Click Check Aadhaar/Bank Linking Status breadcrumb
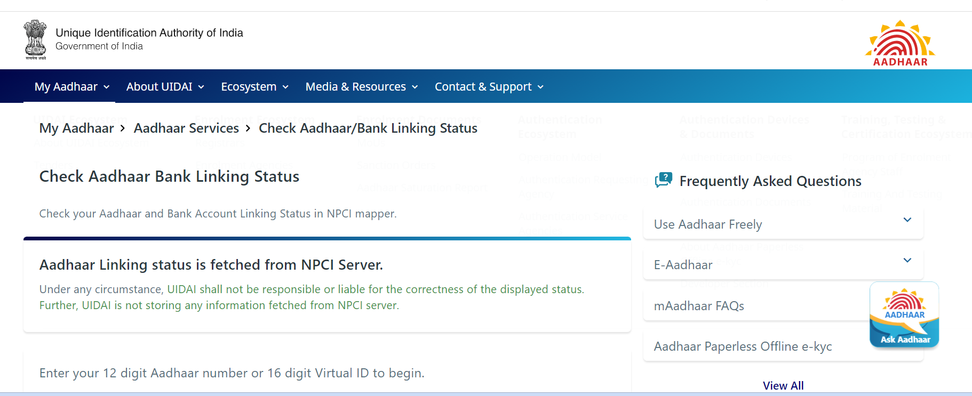 pos(368,128)
